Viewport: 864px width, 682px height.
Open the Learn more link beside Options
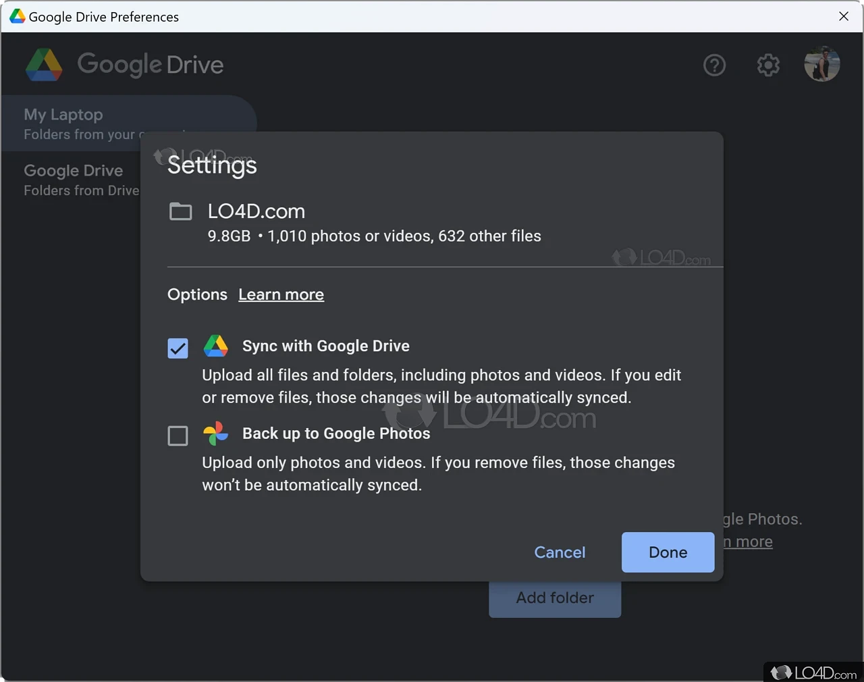281,294
